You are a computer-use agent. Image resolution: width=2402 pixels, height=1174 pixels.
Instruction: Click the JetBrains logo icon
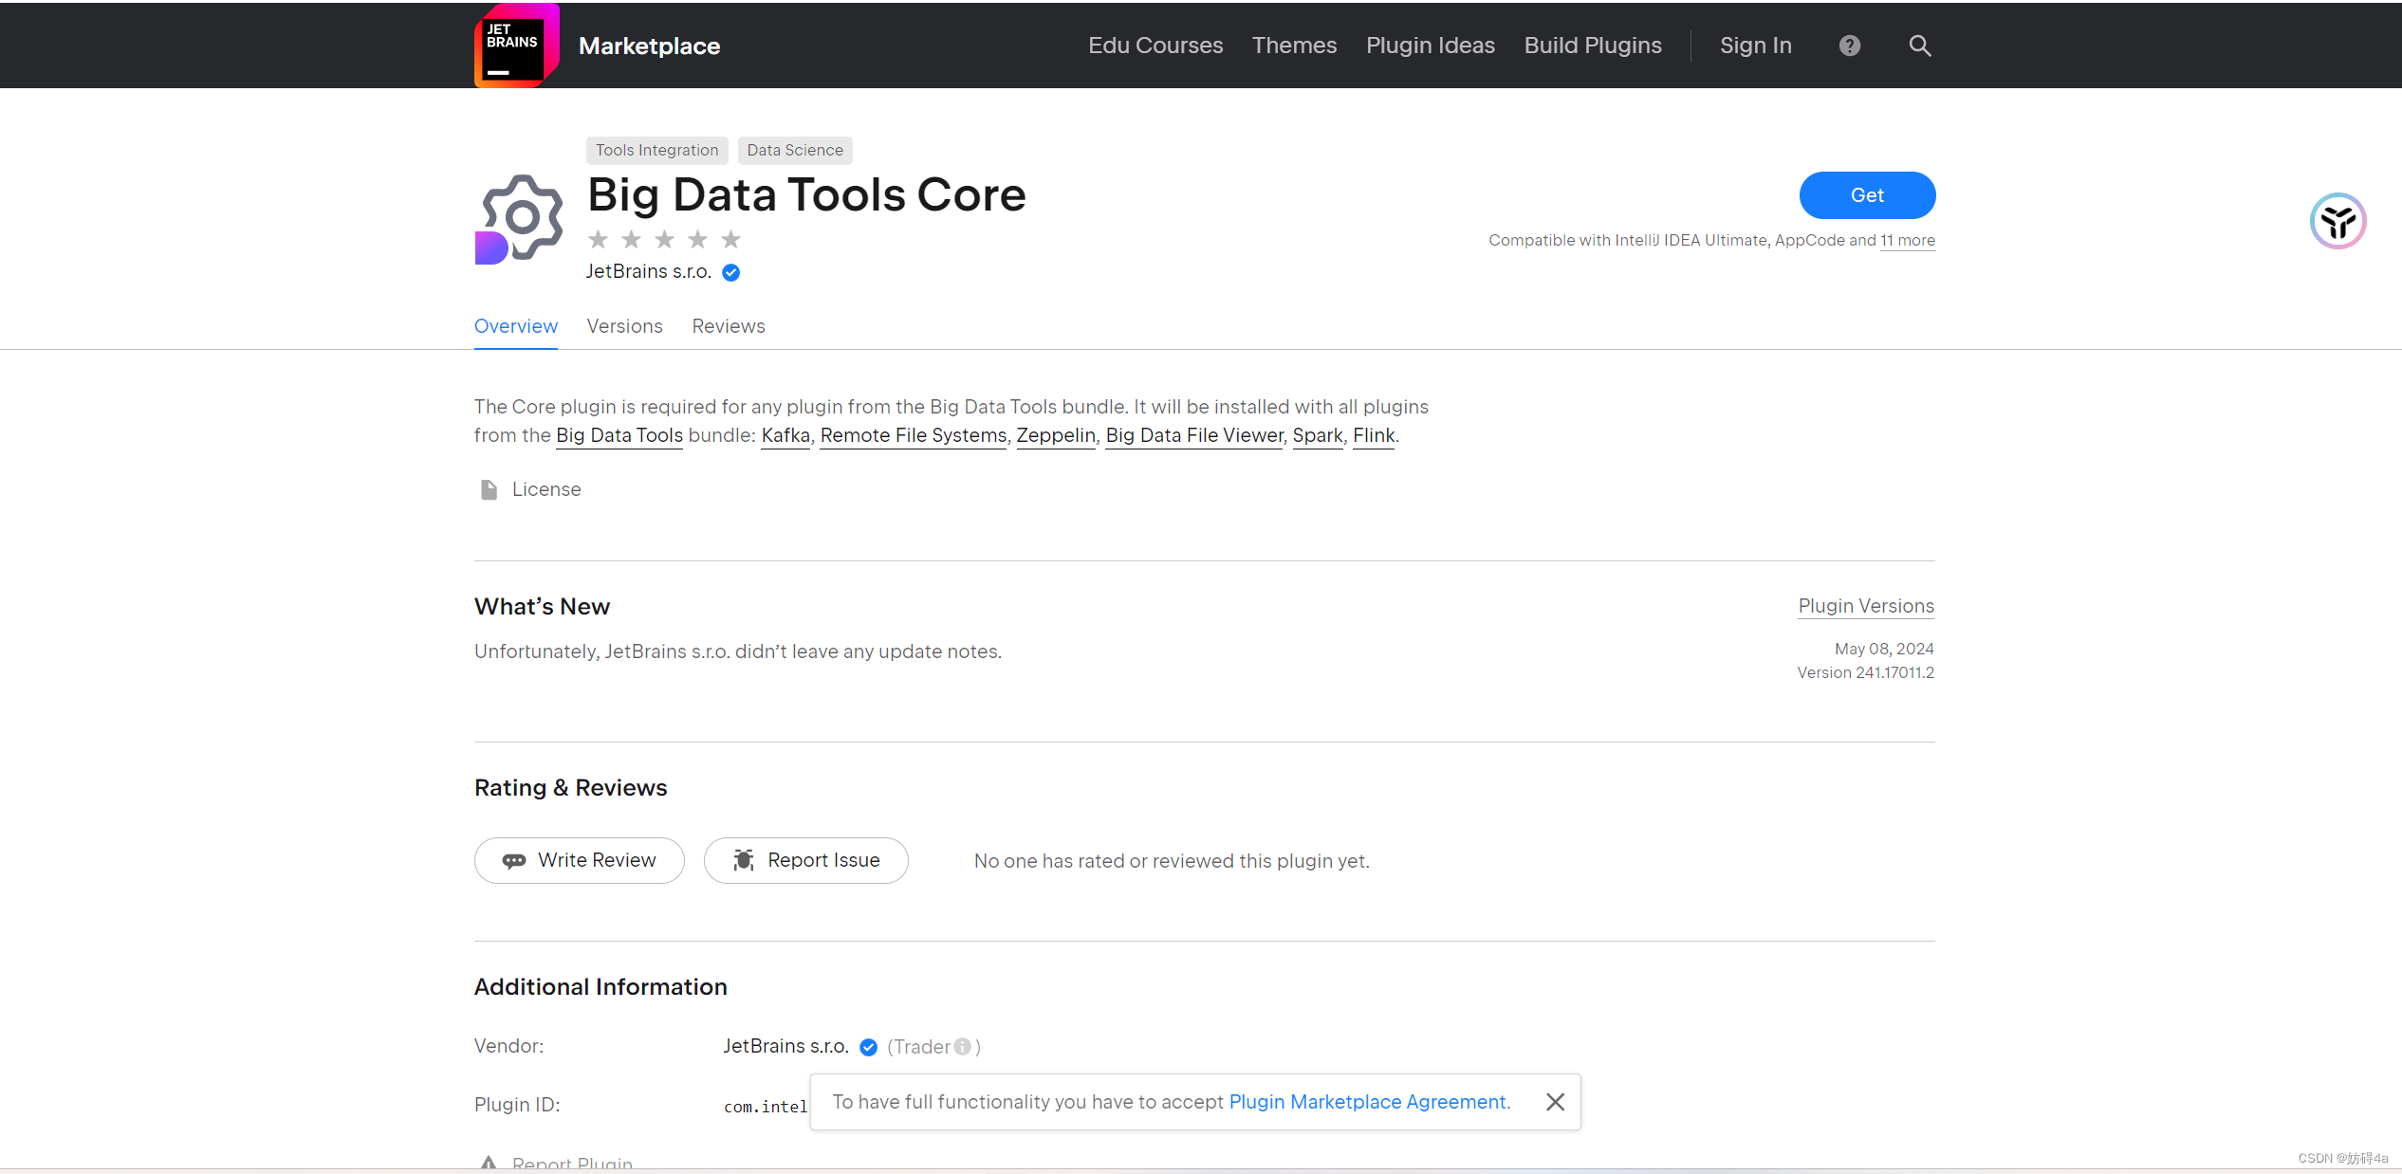click(x=515, y=46)
